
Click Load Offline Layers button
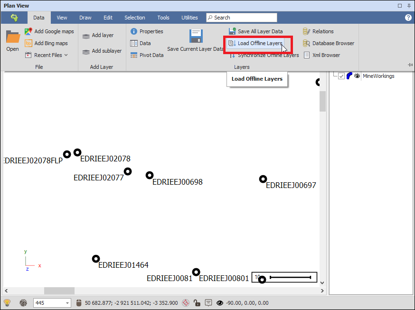(256, 44)
